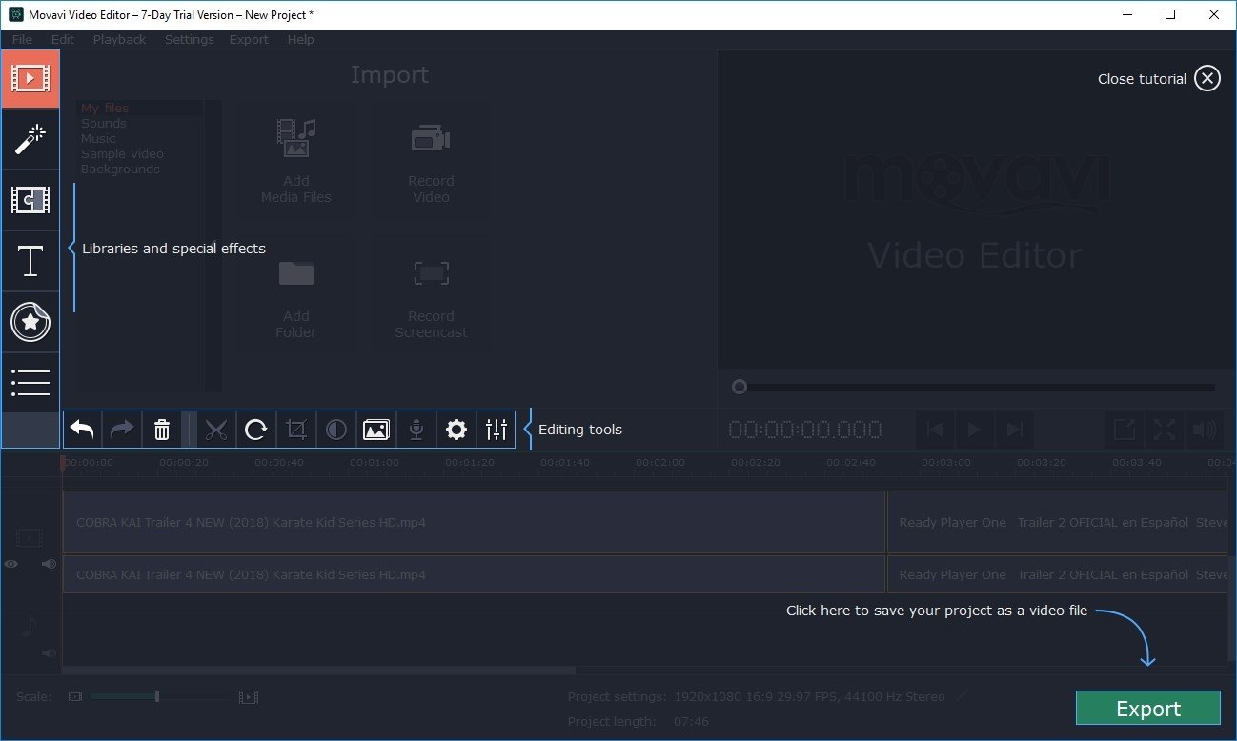Click Record Screencast
This screenshot has width=1237, height=741.
(x=431, y=297)
